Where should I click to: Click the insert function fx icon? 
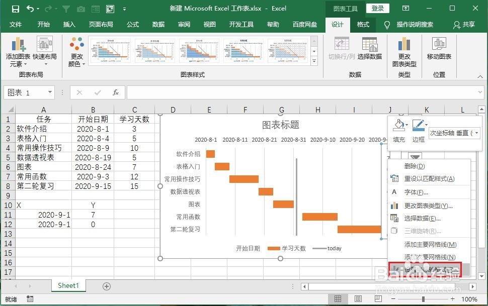[116, 92]
